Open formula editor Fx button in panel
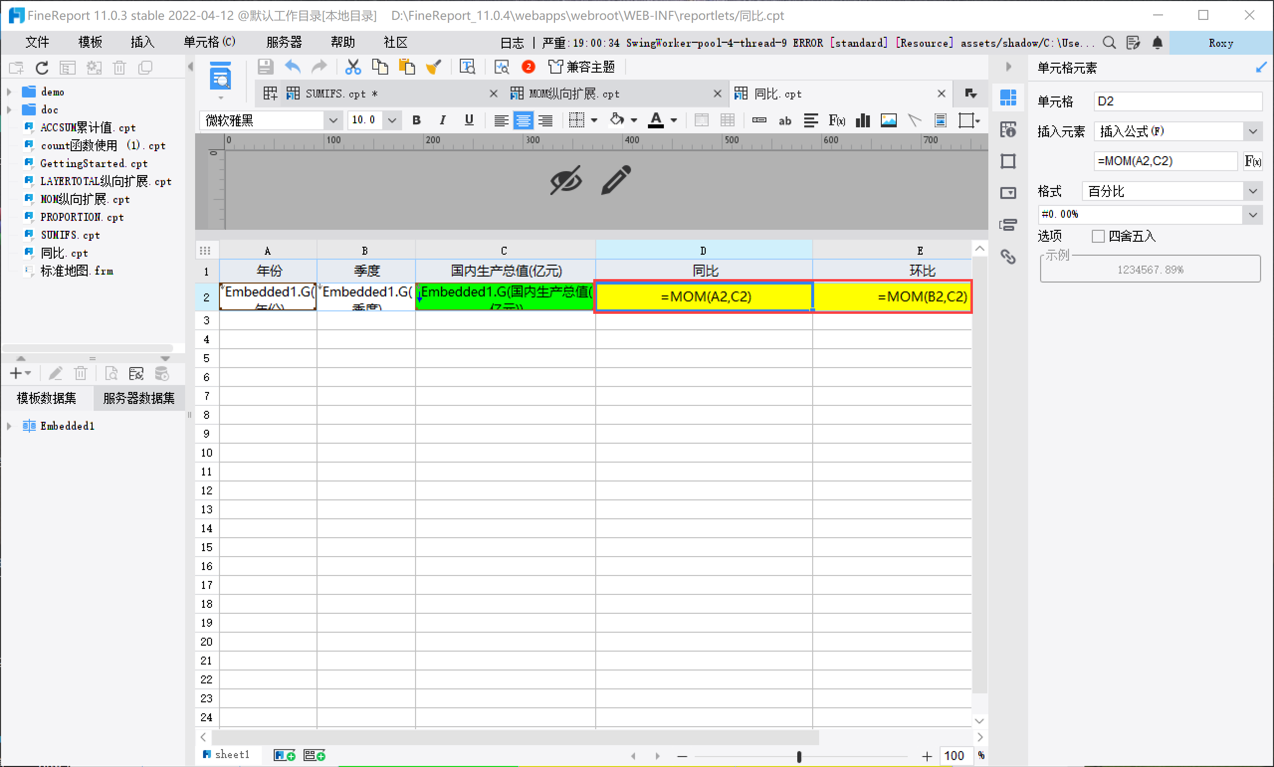Image resolution: width=1274 pixels, height=767 pixels. pyautogui.click(x=1252, y=161)
